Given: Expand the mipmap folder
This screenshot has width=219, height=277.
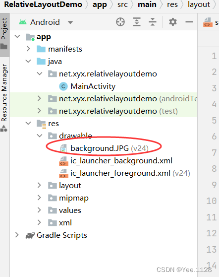Looking at the screenshot, I should pyautogui.click(x=39, y=198).
